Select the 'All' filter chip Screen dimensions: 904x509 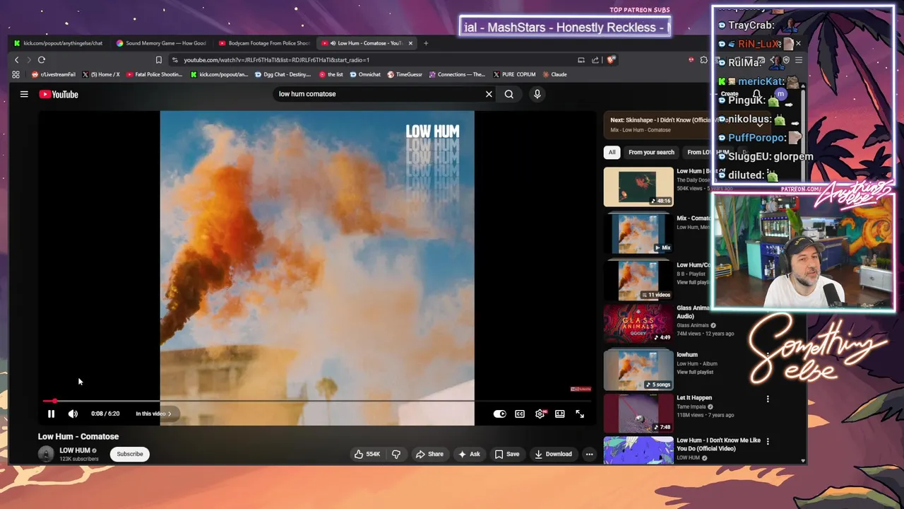click(x=612, y=152)
